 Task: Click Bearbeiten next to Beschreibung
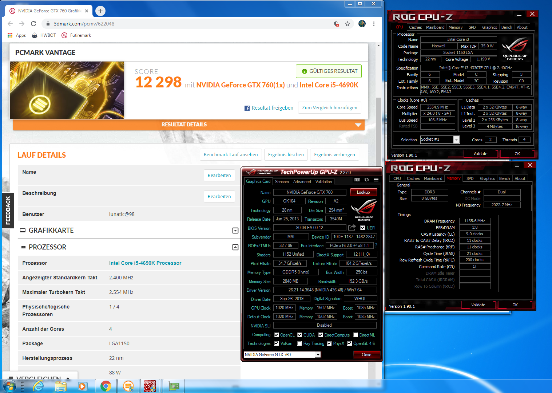[x=219, y=197]
